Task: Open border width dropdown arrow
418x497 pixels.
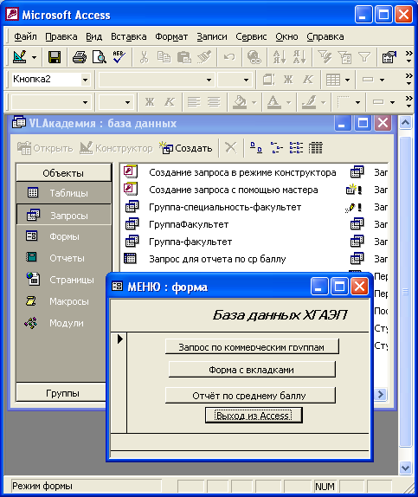Action: [x=392, y=102]
